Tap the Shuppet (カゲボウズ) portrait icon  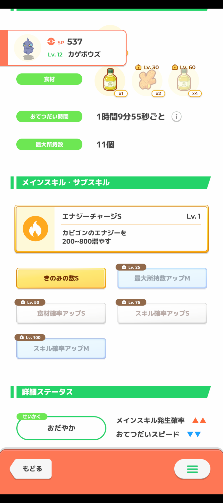click(28, 48)
